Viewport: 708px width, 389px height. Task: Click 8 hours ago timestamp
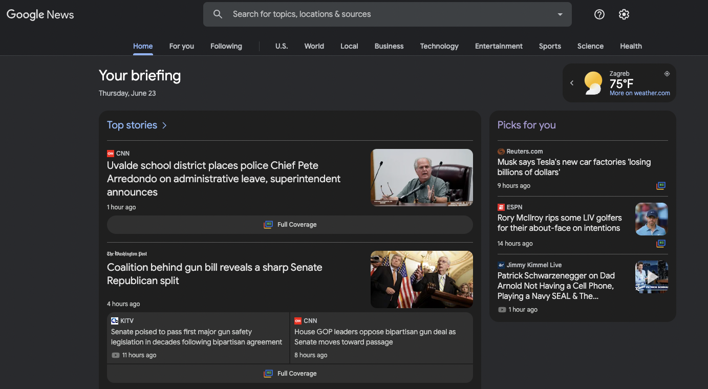tap(311, 355)
